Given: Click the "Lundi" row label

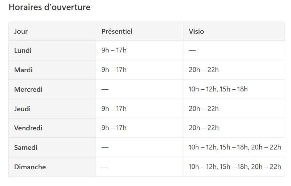Looking at the screenshot, I should [23, 50].
